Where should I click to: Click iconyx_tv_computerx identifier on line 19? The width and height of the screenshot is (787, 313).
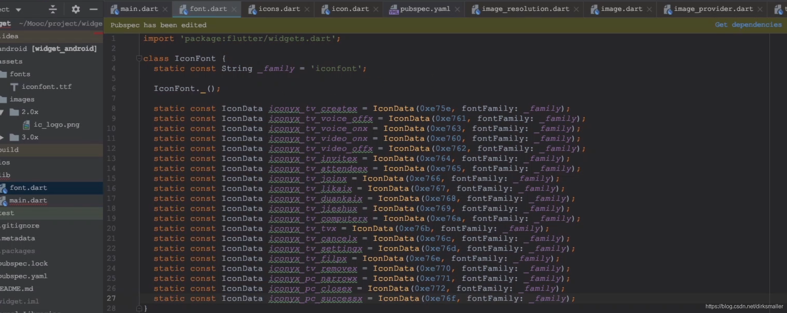click(x=318, y=218)
